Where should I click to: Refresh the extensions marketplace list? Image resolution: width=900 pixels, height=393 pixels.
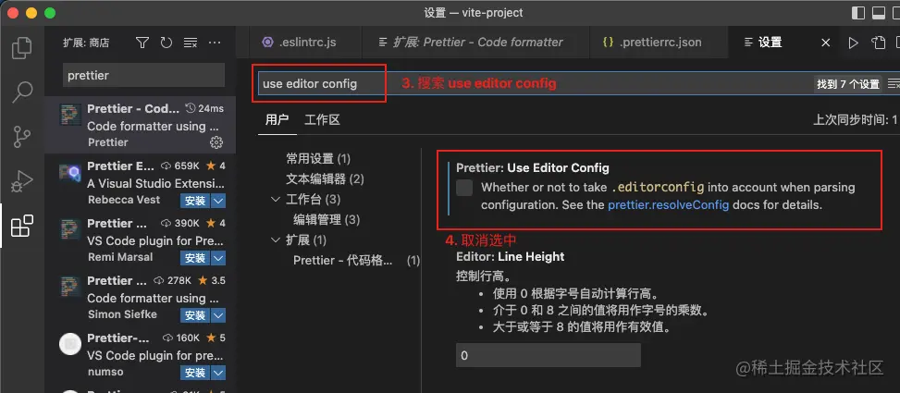click(166, 43)
